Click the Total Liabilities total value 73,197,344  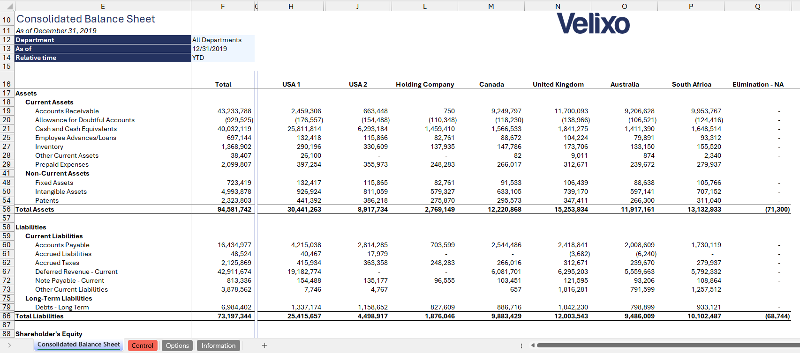pos(234,316)
